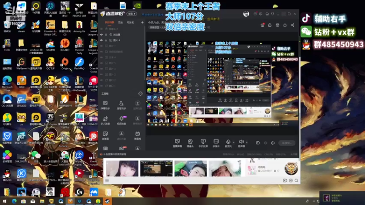Click share icon in title area
Image resolution: width=365 pixels, height=205 pixels.
[292, 25]
